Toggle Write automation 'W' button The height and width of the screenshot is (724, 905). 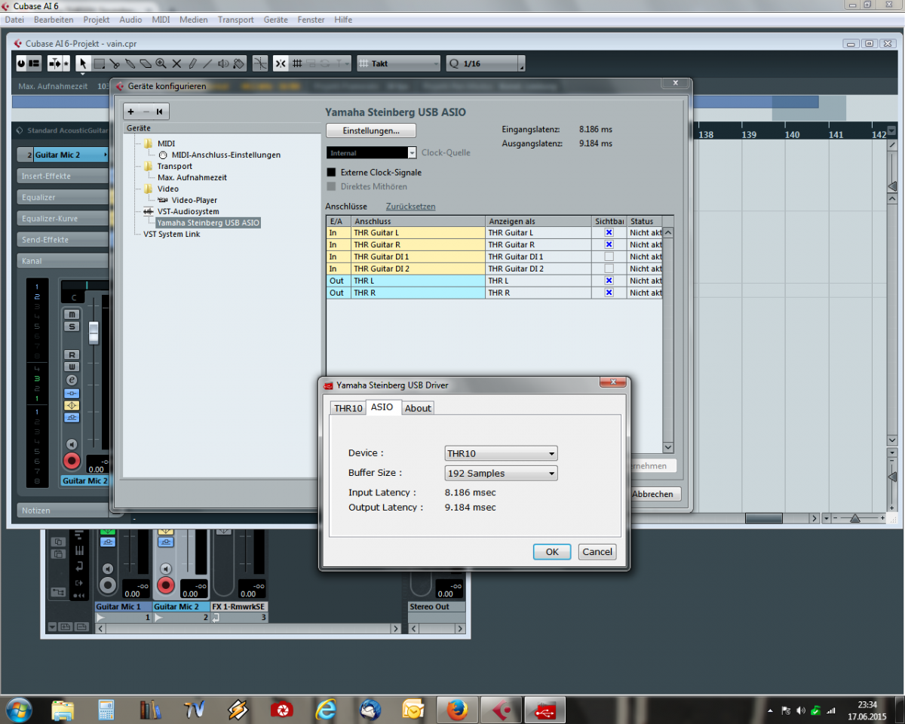point(72,367)
